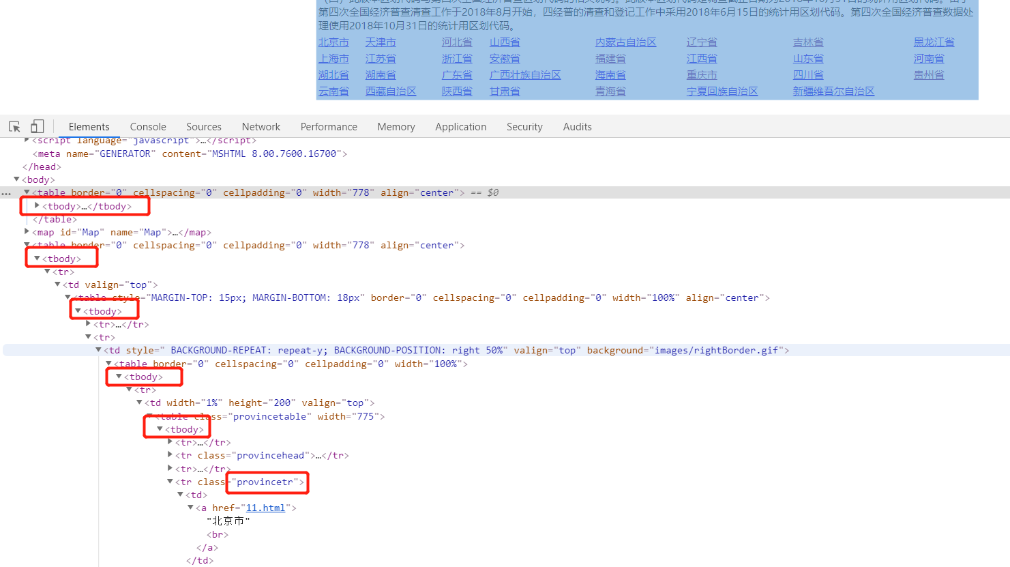Click the 宁夏回族自治区 link
Screen dimensions: 1010x567
(x=722, y=91)
